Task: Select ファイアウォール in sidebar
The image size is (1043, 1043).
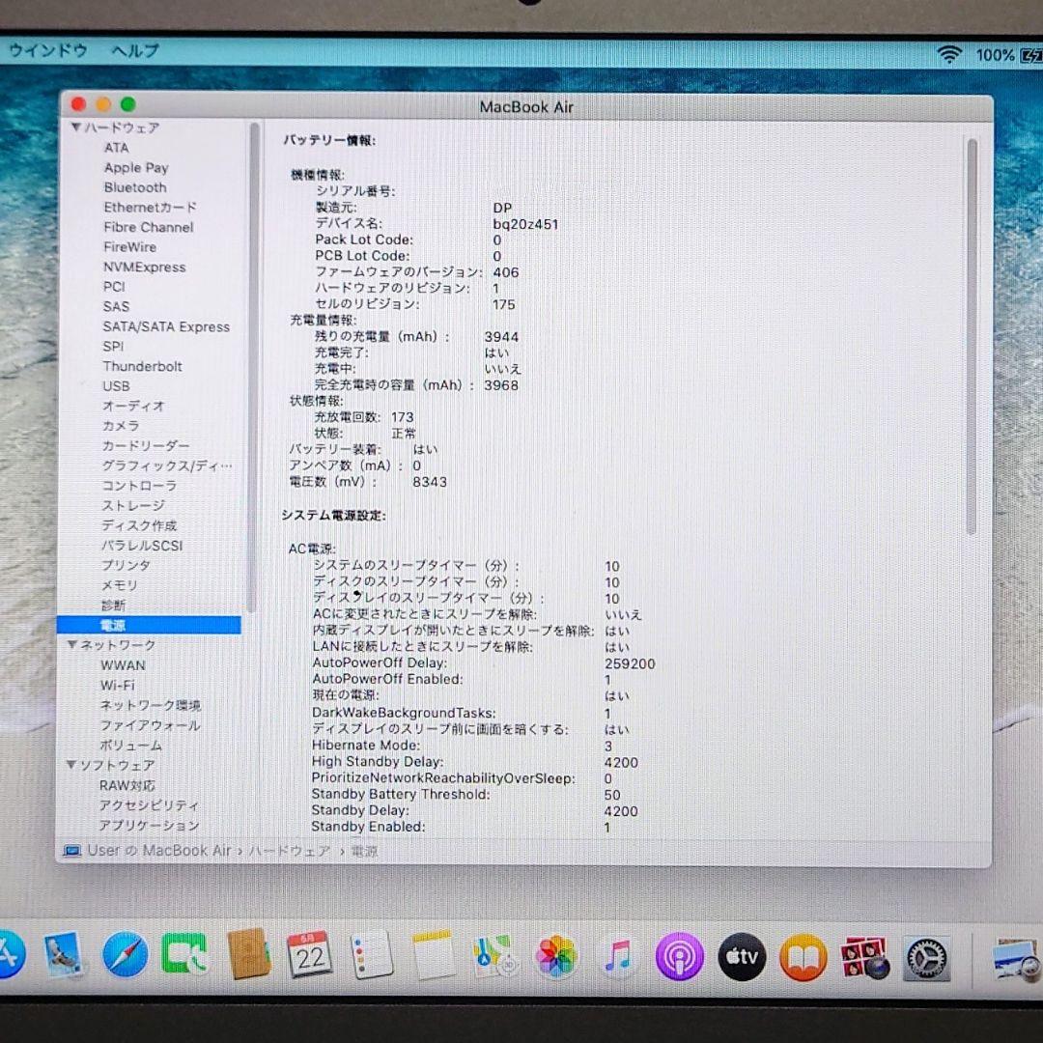Action: pyautogui.click(x=150, y=725)
